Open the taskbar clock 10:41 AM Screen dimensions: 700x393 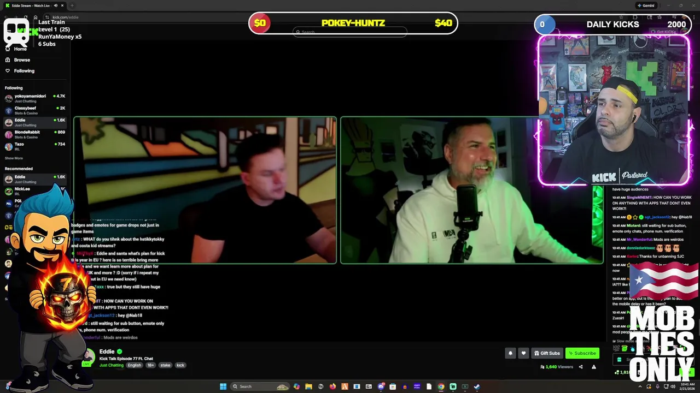pyautogui.click(x=687, y=386)
